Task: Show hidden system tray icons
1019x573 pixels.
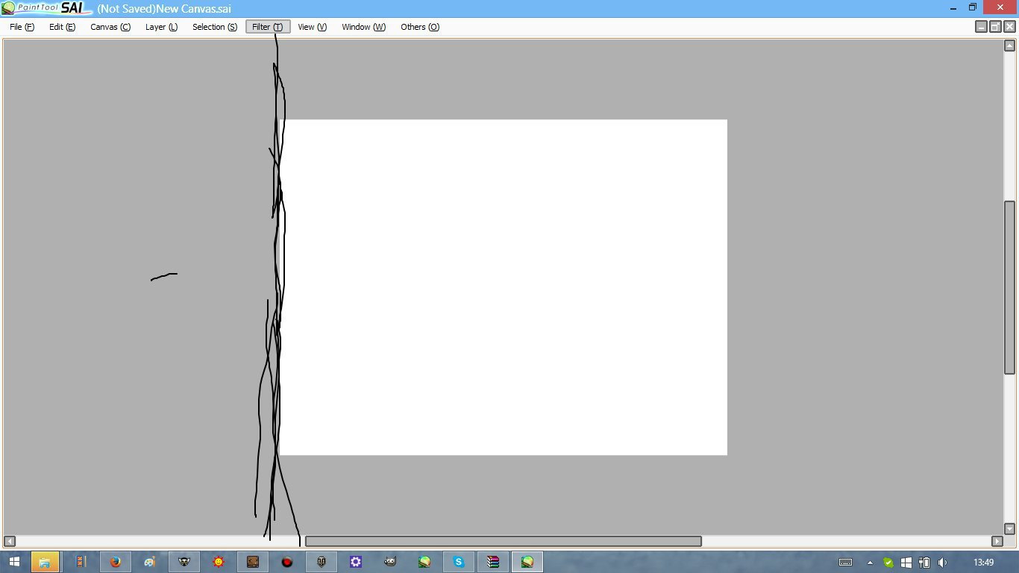Action: pos(870,563)
